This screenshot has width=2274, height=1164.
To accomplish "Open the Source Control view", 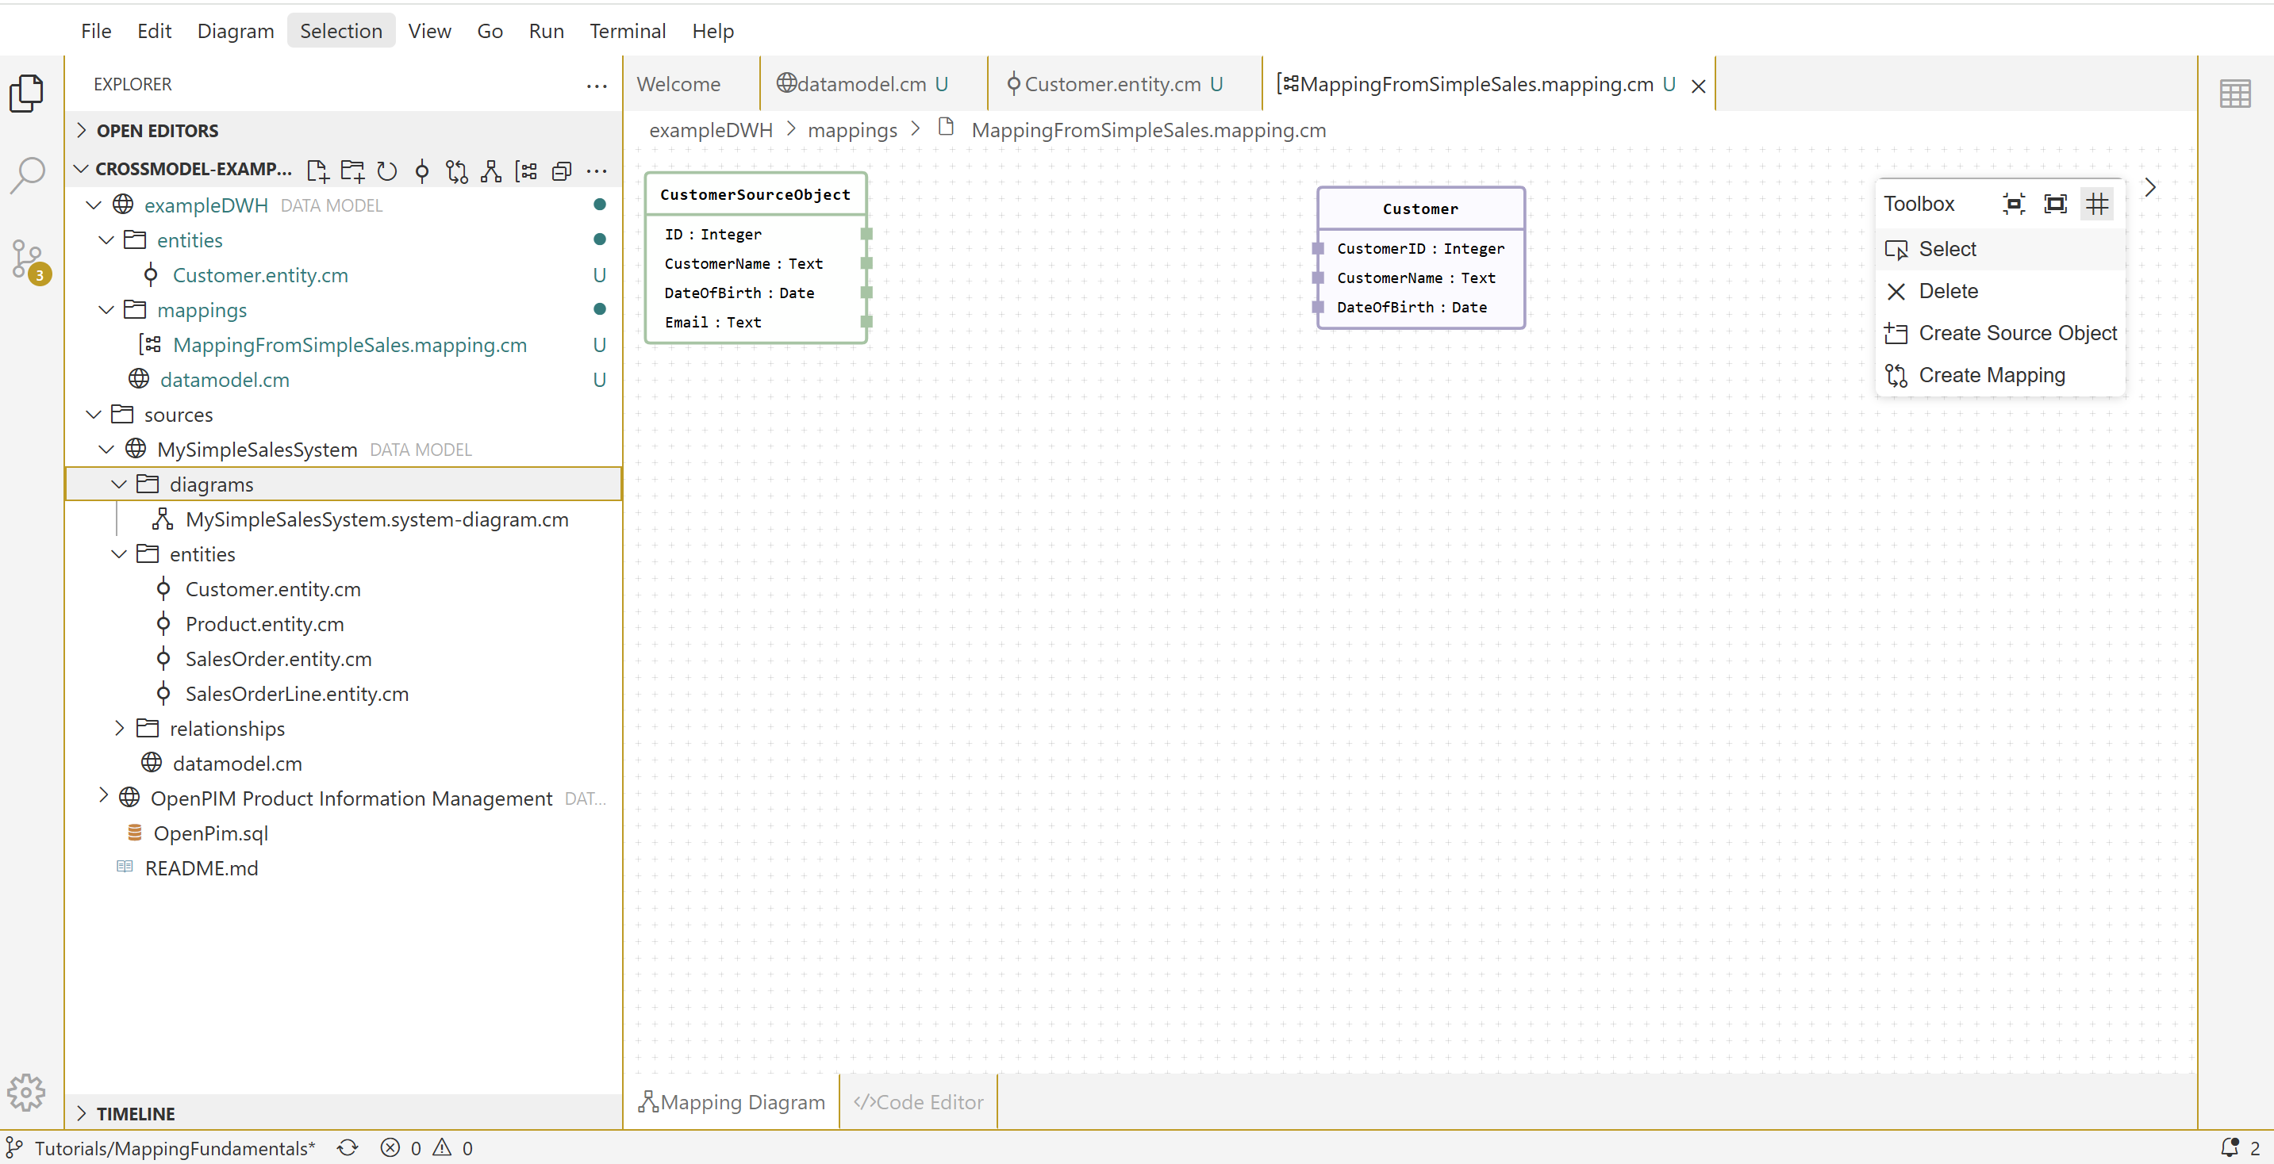I will tap(27, 259).
